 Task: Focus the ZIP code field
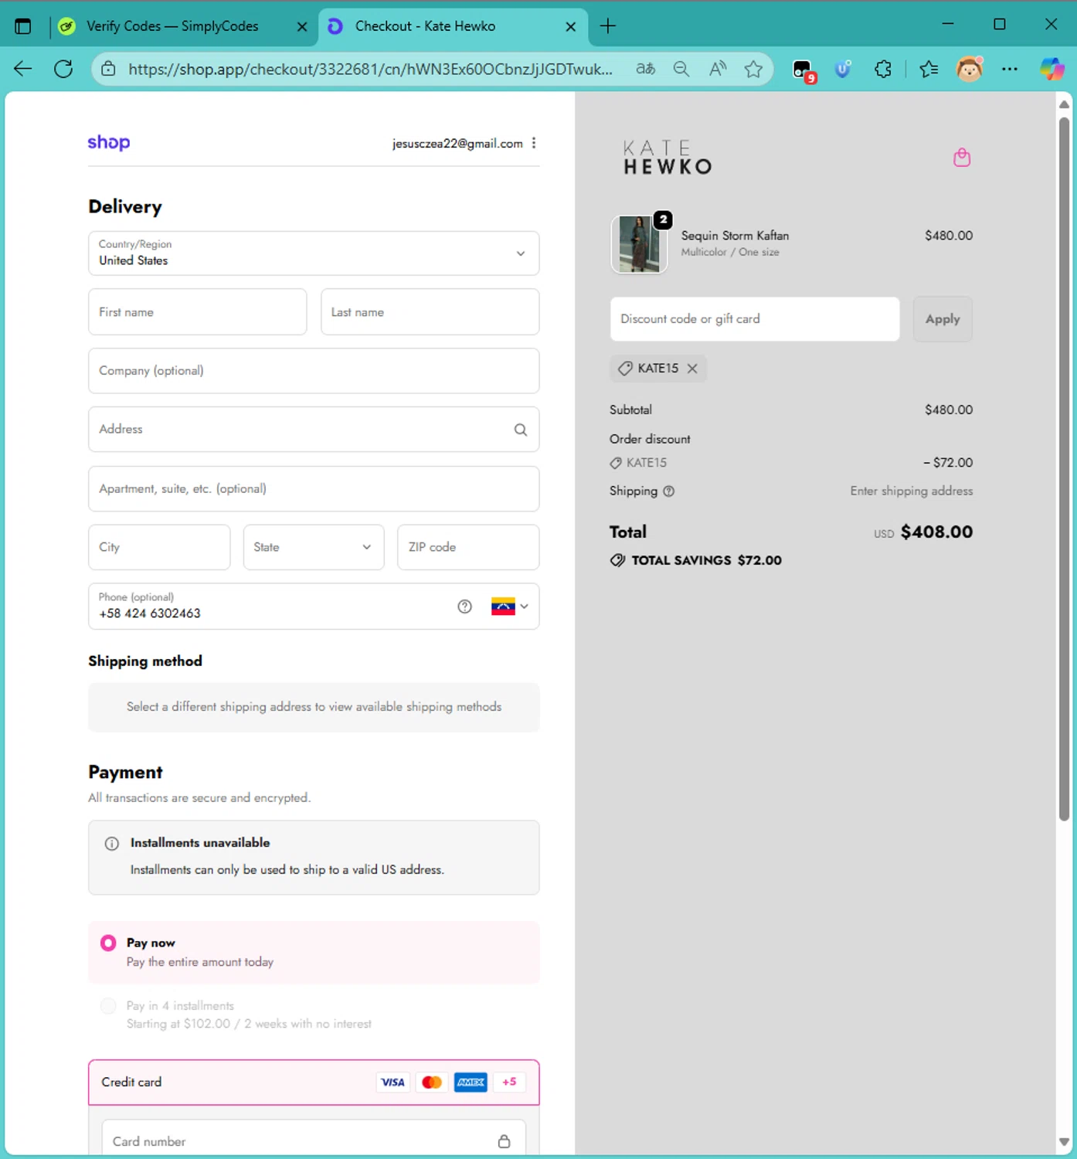pyautogui.click(x=468, y=547)
